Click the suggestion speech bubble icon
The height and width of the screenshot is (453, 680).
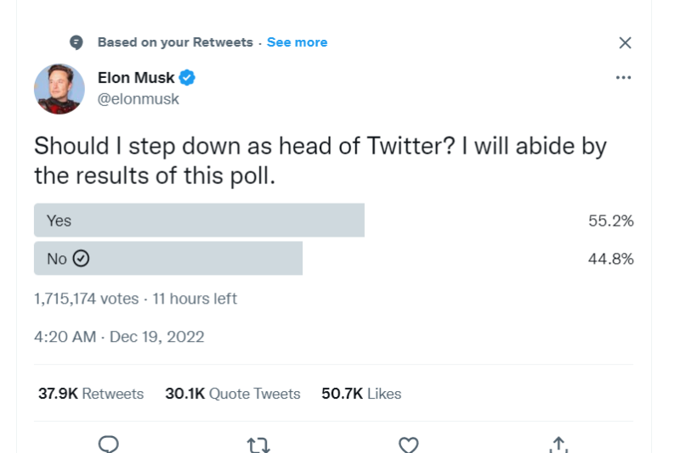click(76, 42)
